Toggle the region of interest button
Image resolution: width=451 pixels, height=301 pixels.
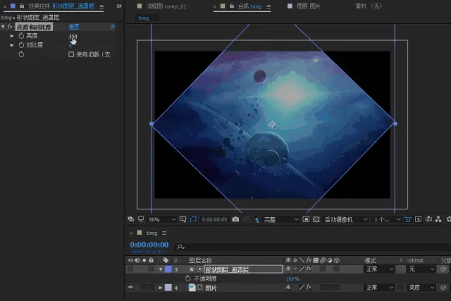pos(306,219)
